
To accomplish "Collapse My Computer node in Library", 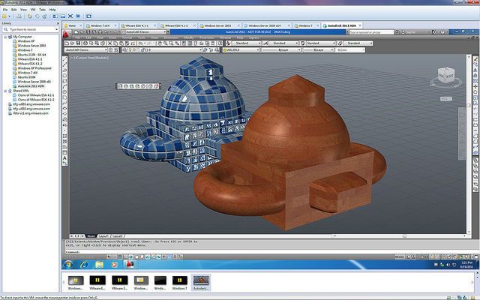I will coord(5,37).
